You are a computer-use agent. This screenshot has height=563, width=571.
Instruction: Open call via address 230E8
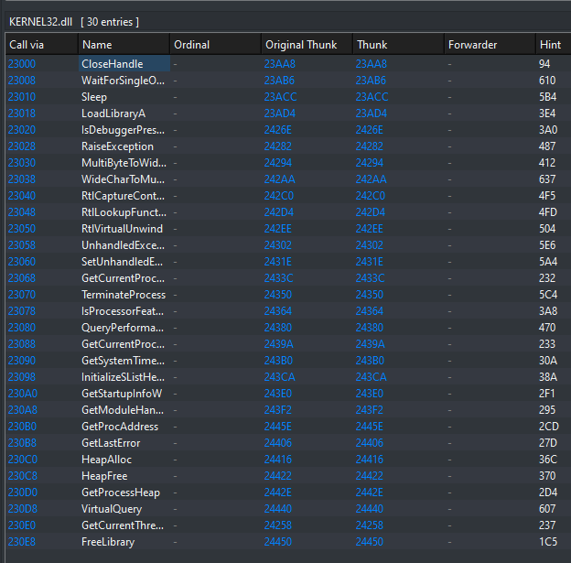click(22, 542)
